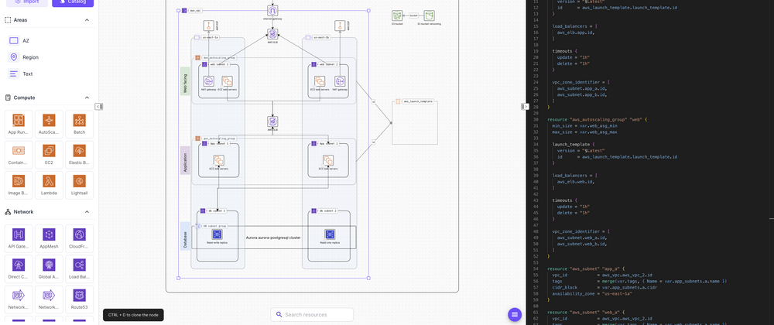Image resolution: width=774 pixels, height=325 pixels.
Task: Click the Read-write replica database node
Action: [x=219, y=234]
